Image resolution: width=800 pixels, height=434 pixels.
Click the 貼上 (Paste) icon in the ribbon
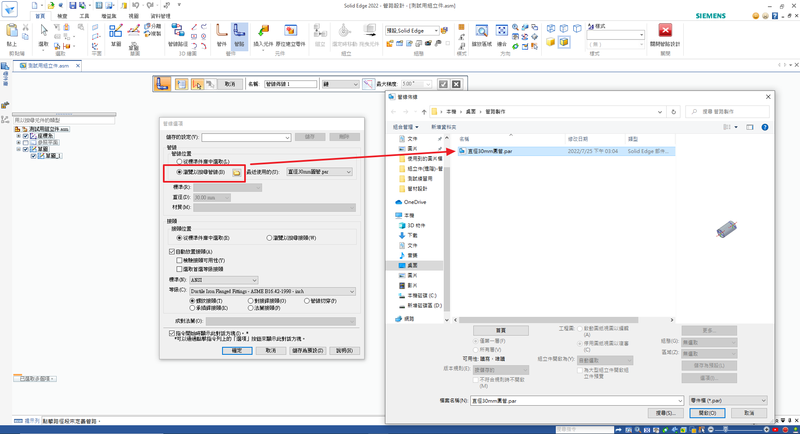[x=12, y=31]
